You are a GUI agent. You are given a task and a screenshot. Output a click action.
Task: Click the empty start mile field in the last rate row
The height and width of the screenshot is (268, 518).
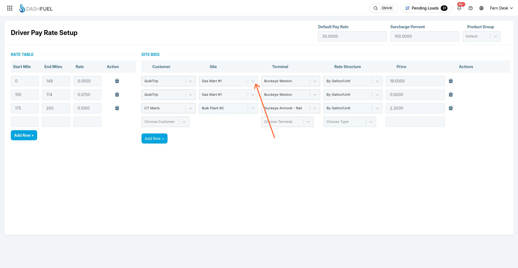coord(25,122)
